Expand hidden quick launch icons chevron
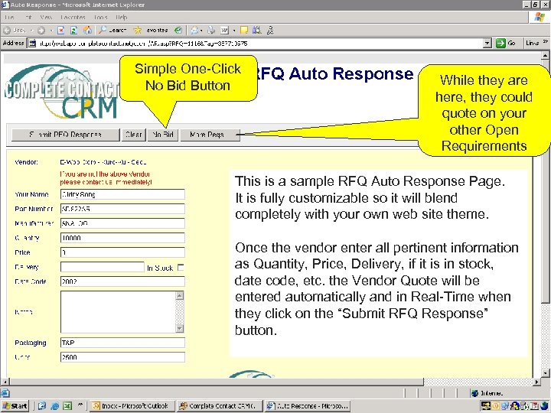The width and height of the screenshot is (551, 413). coord(80,405)
